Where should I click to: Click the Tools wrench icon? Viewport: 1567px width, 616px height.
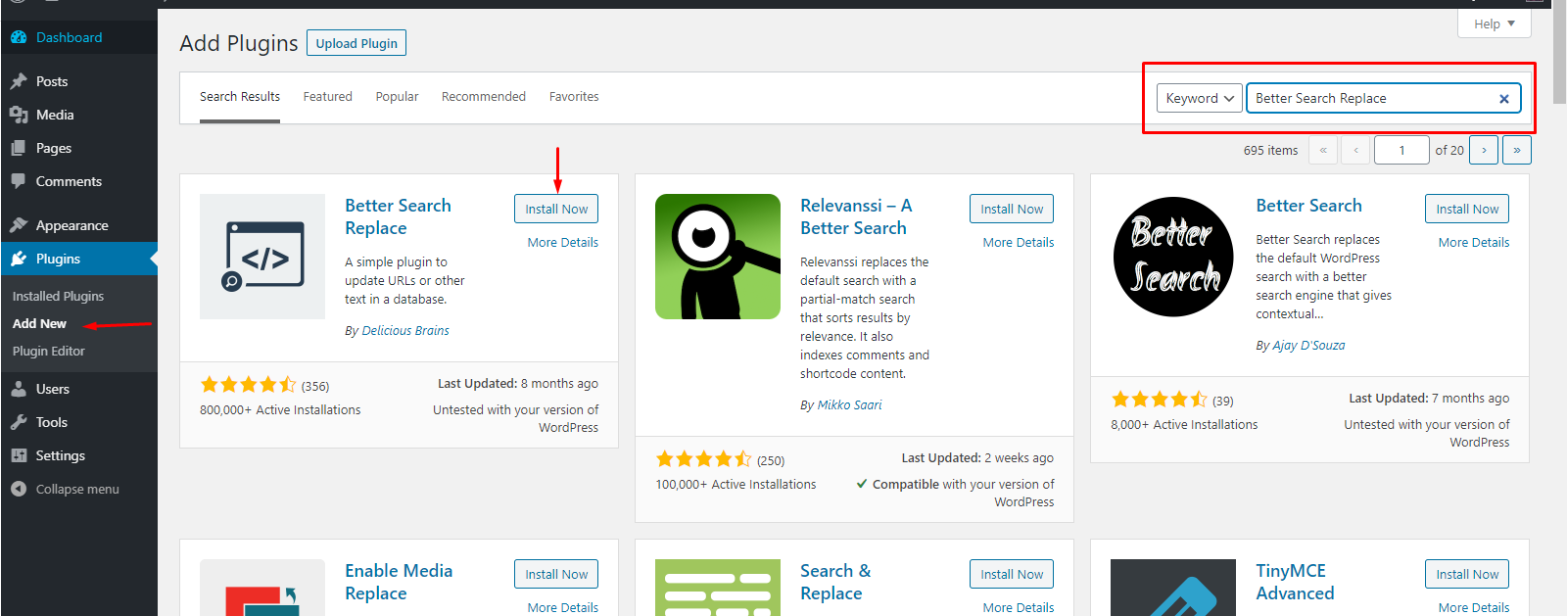coord(19,422)
